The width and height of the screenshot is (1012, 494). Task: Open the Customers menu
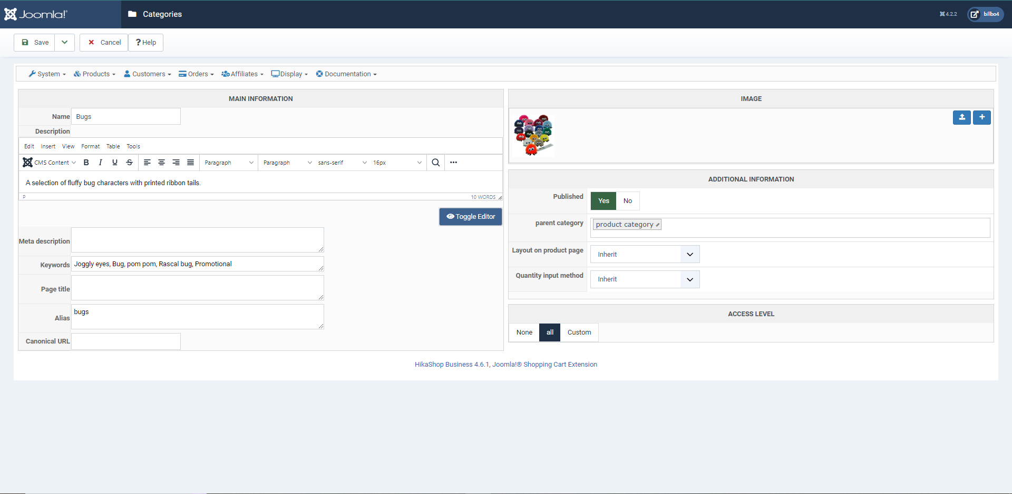[148, 74]
